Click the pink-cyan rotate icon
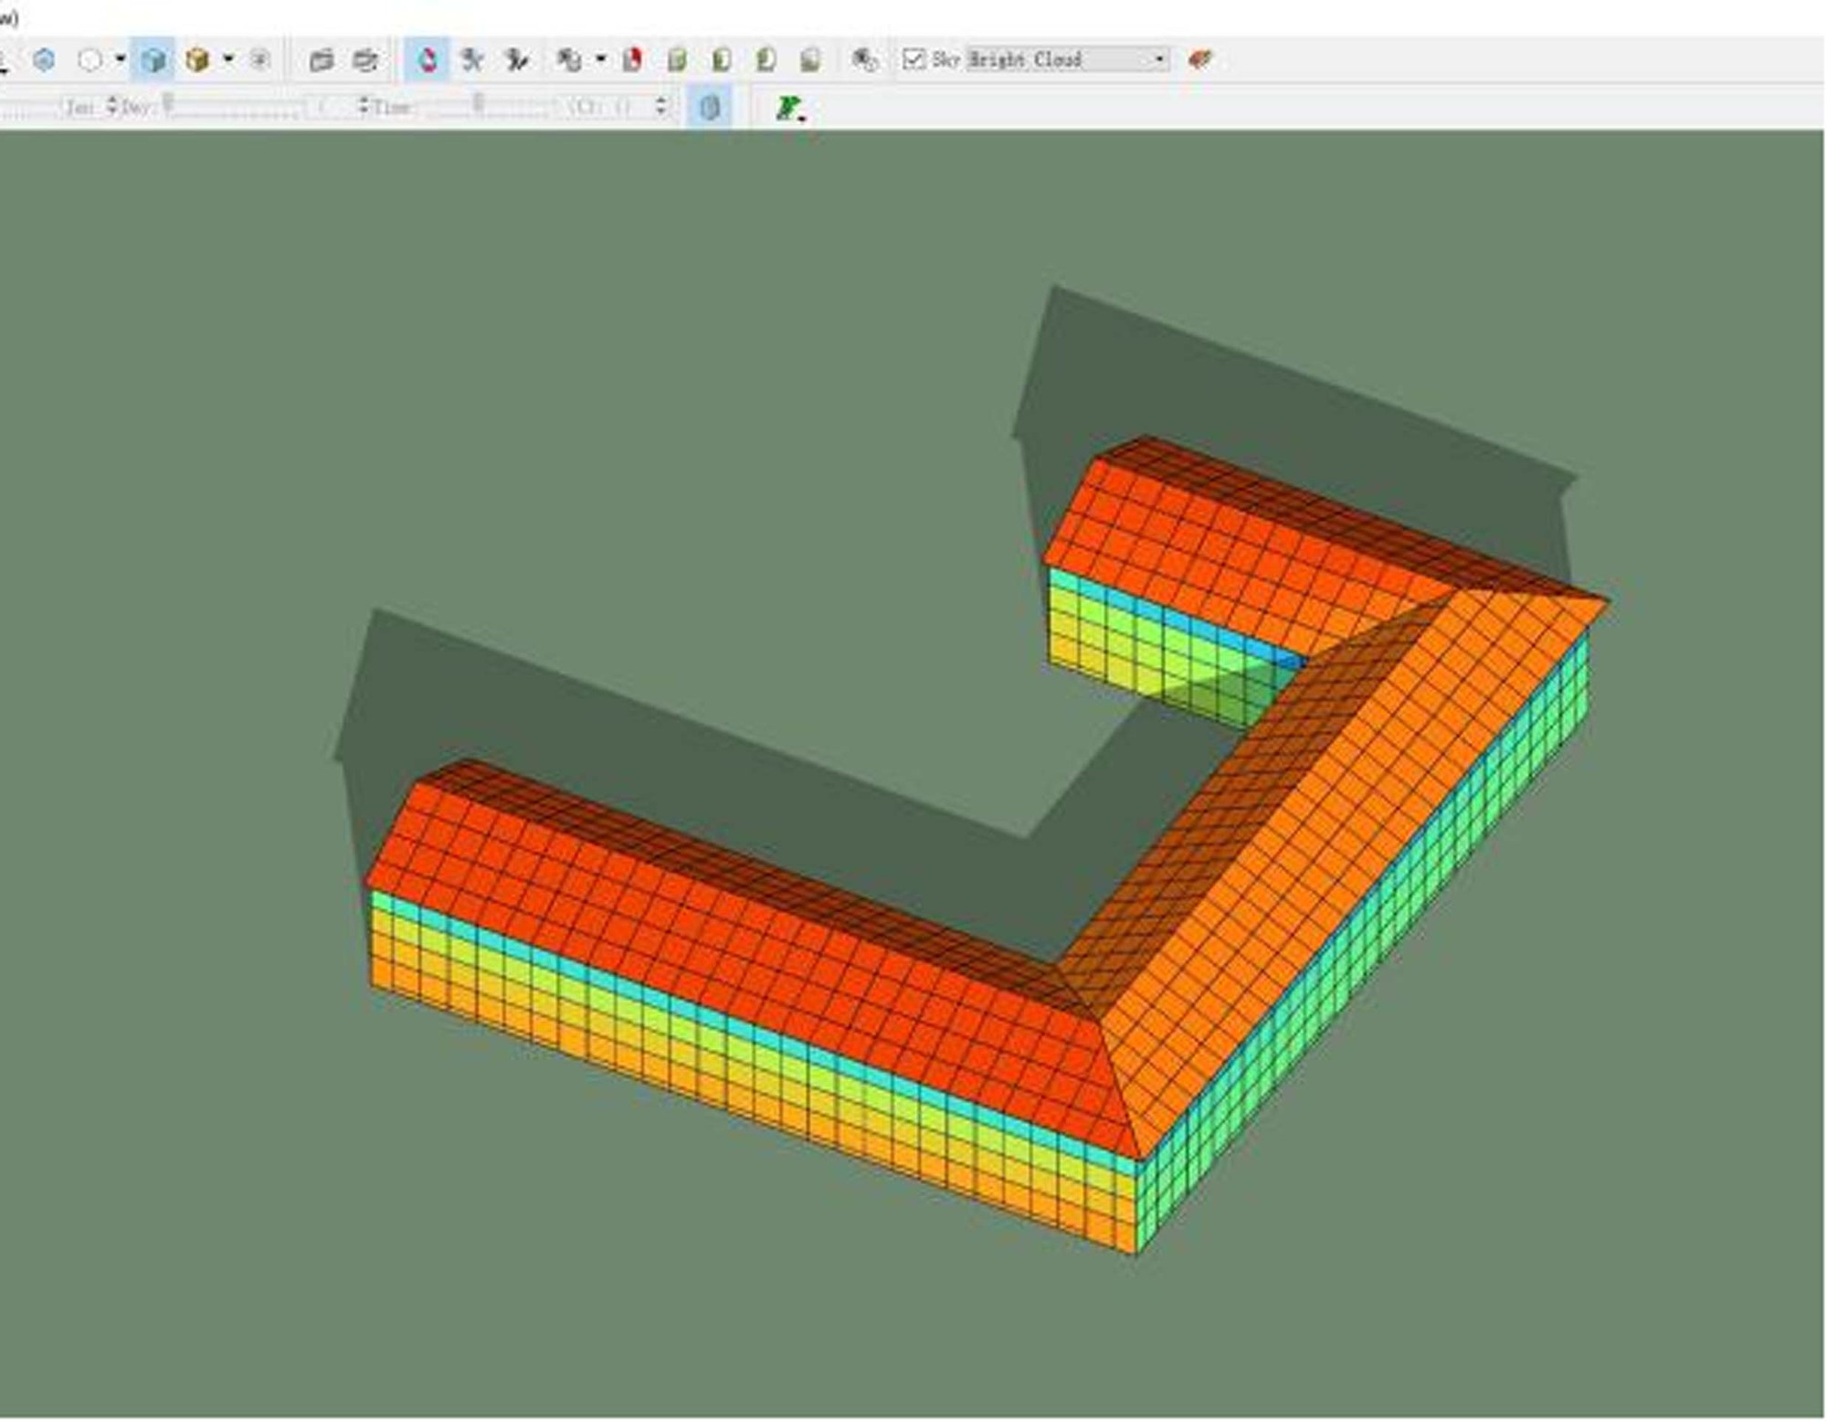 point(427,60)
